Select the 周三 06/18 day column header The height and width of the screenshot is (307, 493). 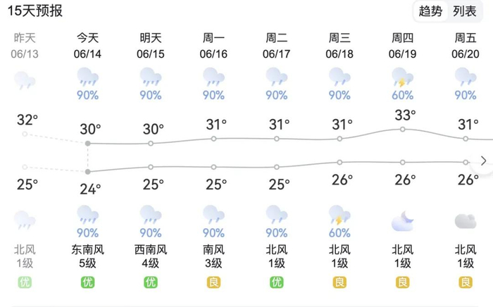click(339, 46)
